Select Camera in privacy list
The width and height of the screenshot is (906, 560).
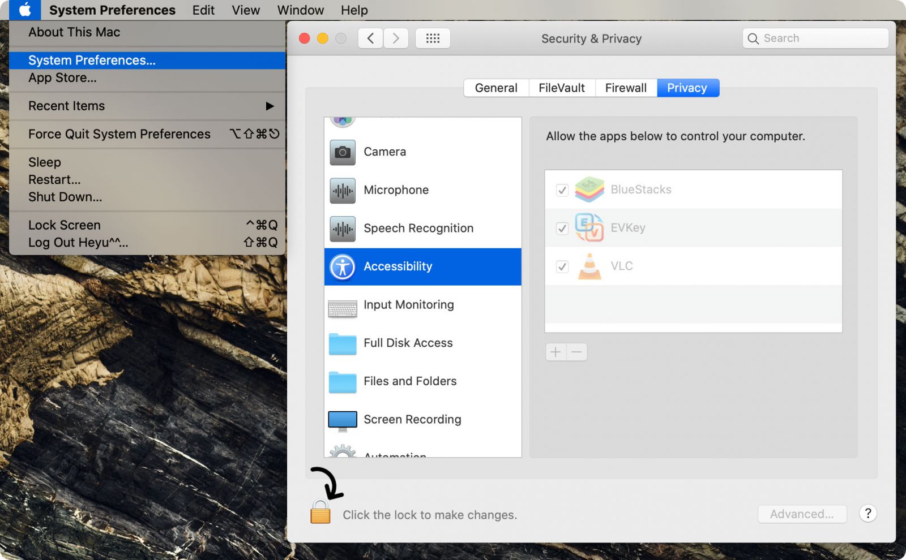tap(422, 152)
